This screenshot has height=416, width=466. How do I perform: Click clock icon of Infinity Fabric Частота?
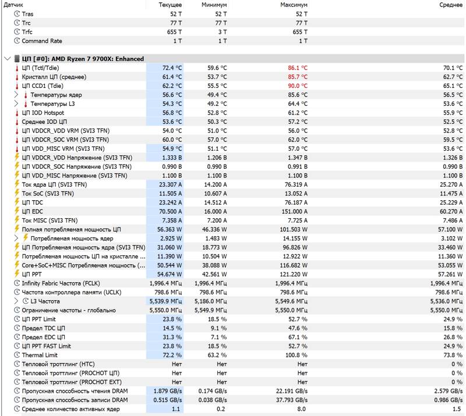point(17,283)
